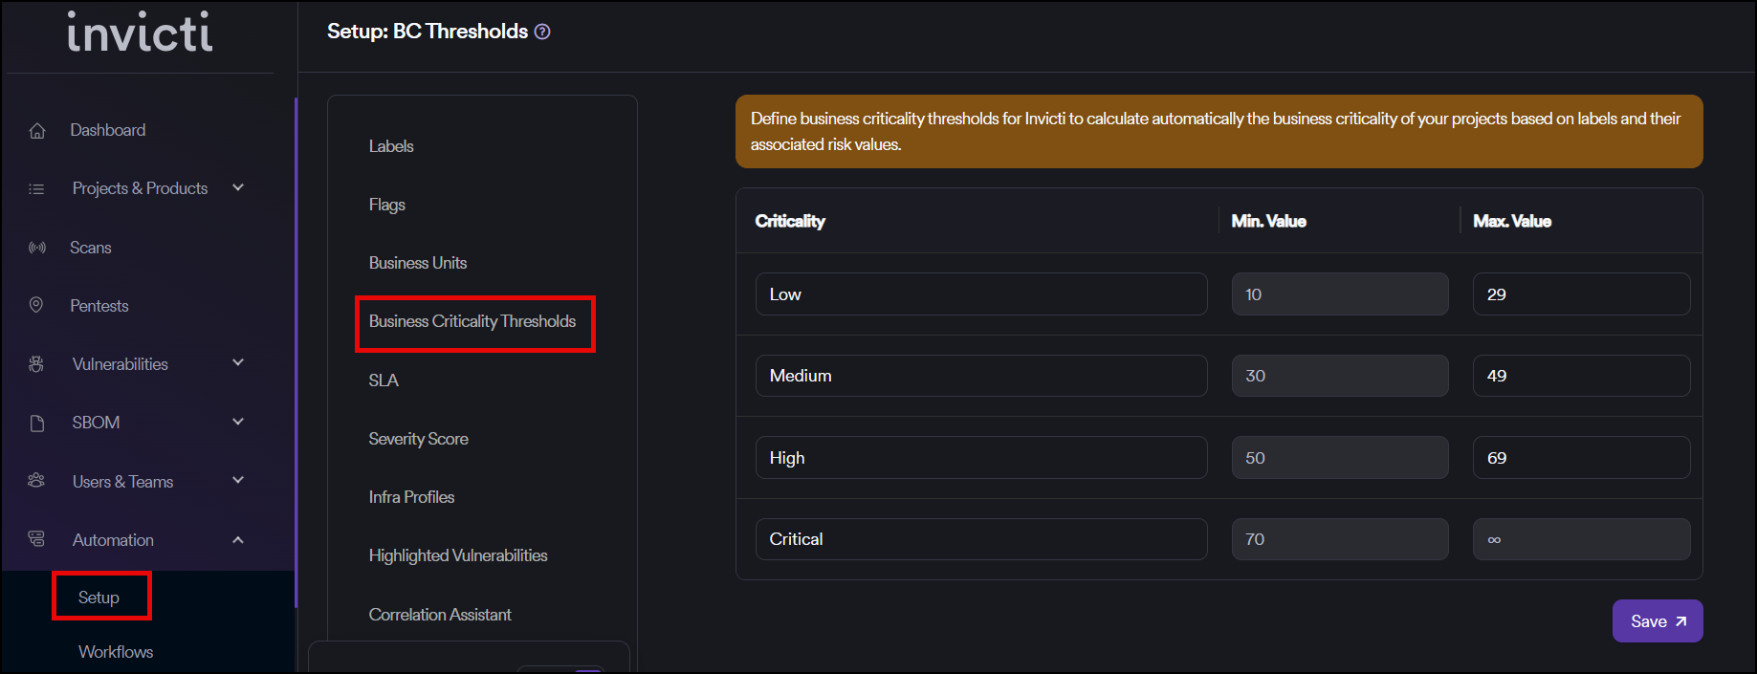The image size is (1757, 674).
Task: Click the Users & Teams people icon
Action: (x=37, y=481)
